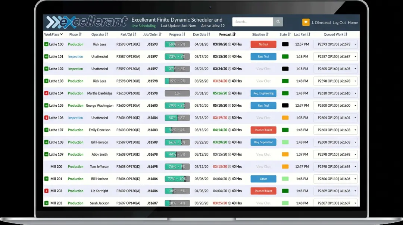
Task: Select the Live Scheduling label
Action: tap(143, 26)
